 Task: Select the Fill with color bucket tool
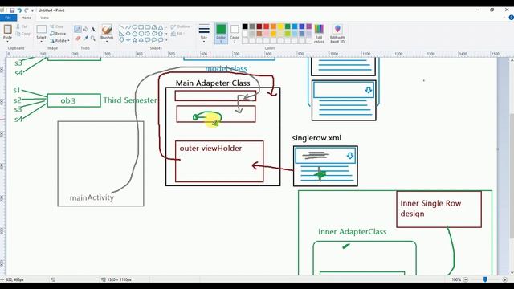[85, 30]
